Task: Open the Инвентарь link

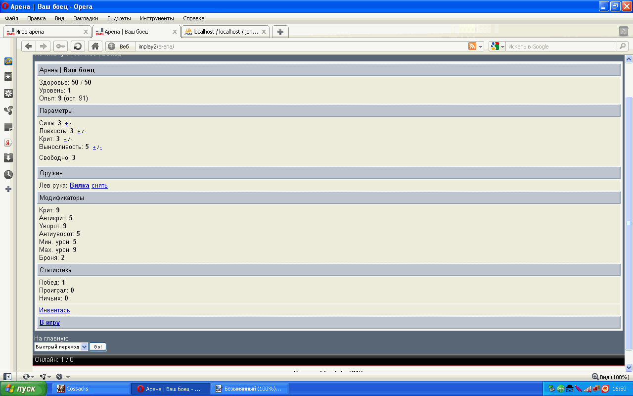Action: click(x=54, y=310)
